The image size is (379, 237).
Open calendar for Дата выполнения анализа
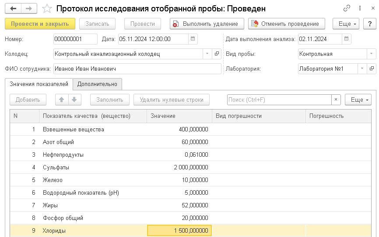tap(346, 39)
